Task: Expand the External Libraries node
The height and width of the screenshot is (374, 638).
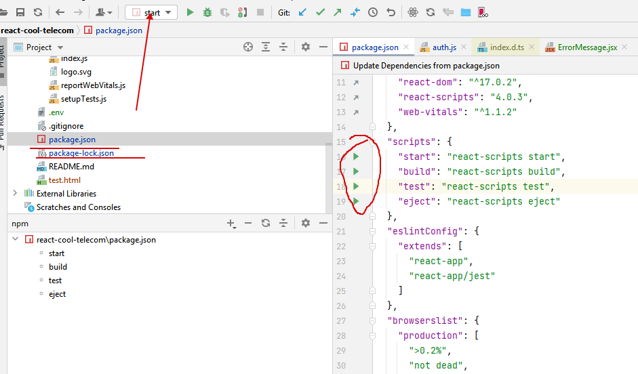Action: pyautogui.click(x=15, y=194)
